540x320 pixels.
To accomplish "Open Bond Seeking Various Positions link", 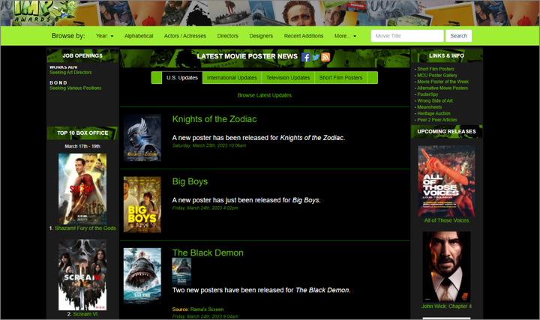I will click(x=76, y=88).
